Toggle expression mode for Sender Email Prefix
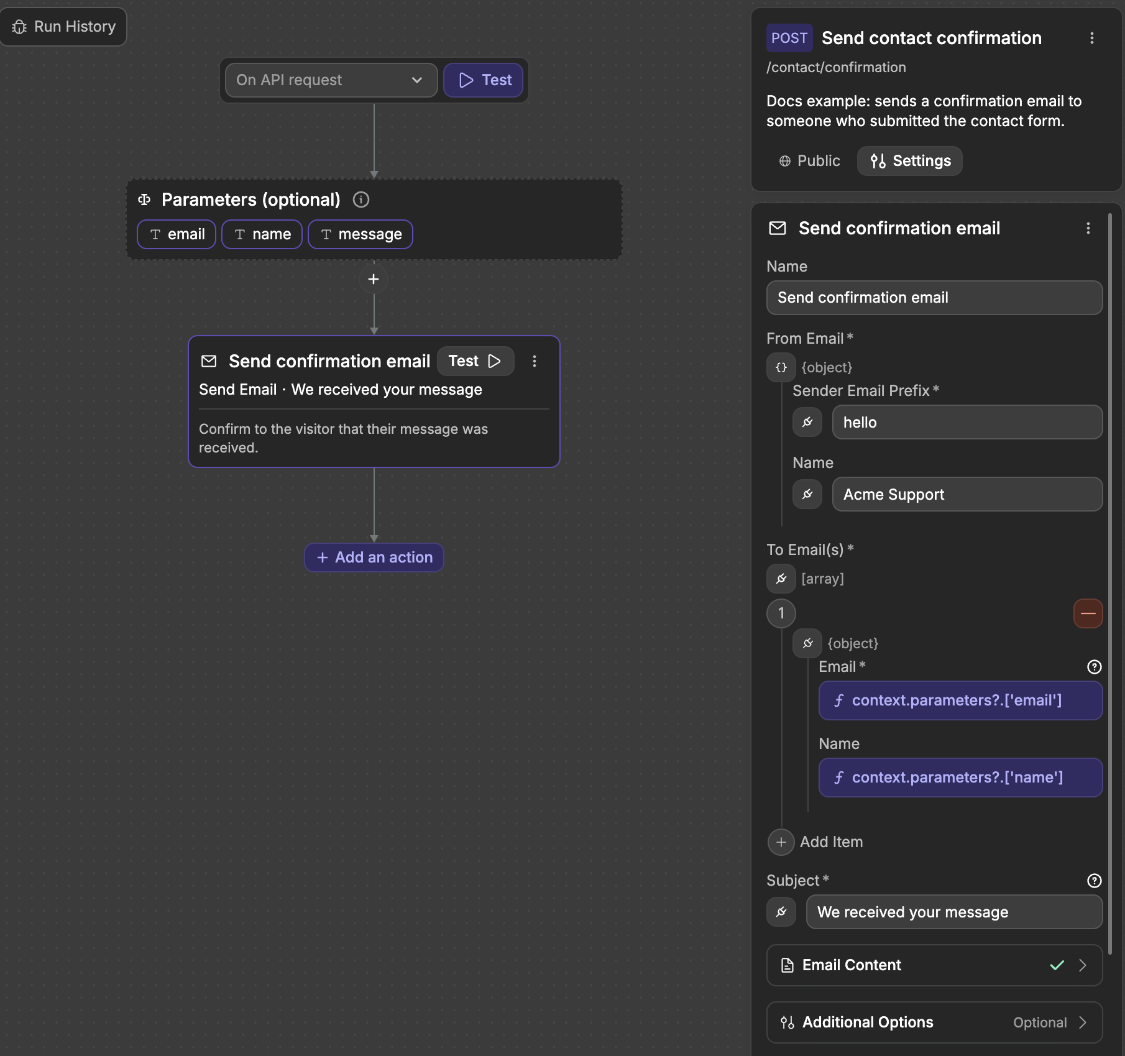This screenshot has width=1125, height=1056. (807, 422)
